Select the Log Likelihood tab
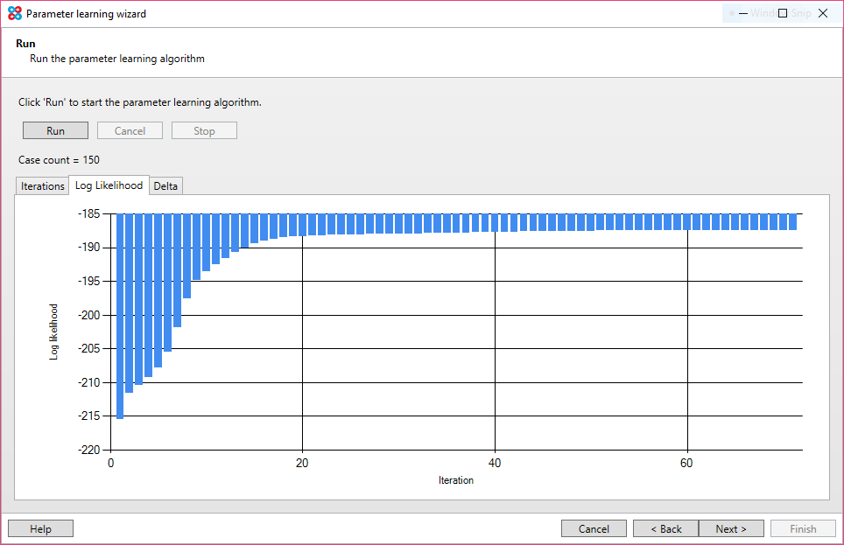Image resolution: width=844 pixels, height=545 pixels. 109,185
